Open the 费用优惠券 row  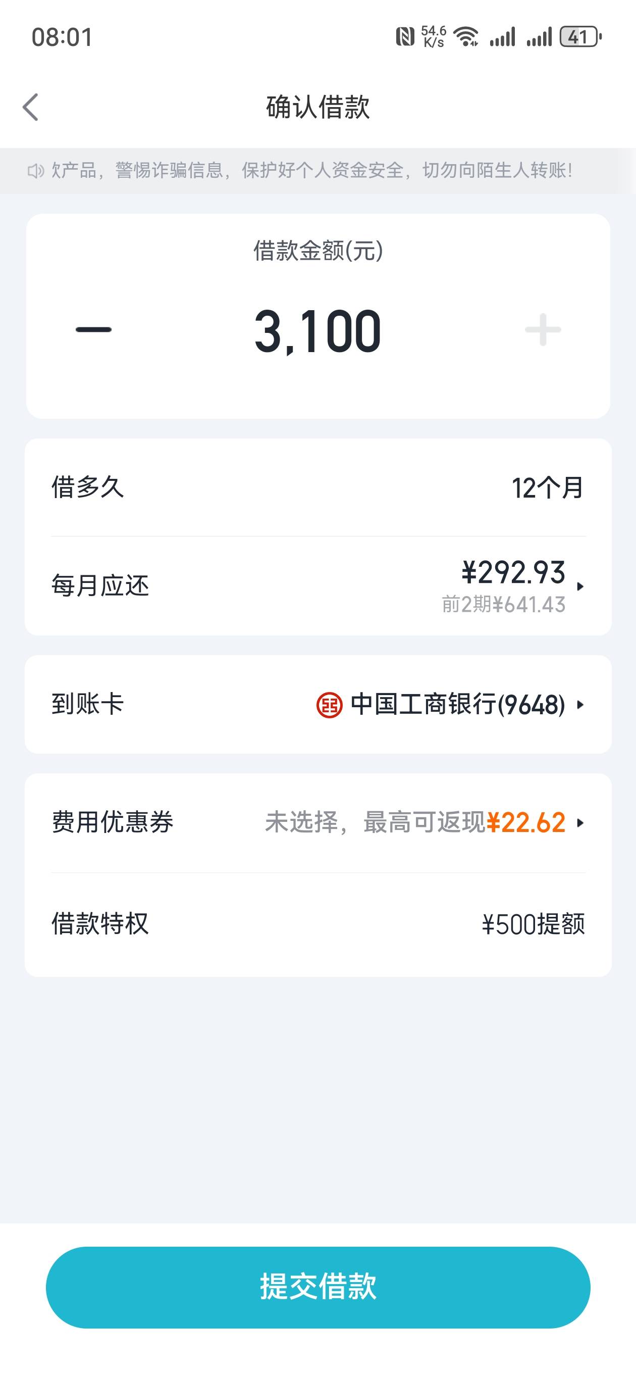click(x=319, y=823)
